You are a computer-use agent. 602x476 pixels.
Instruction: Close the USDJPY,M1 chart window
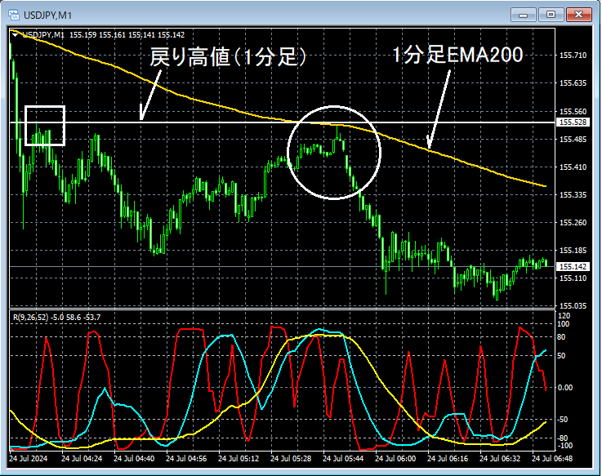click(x=578, y=15)
